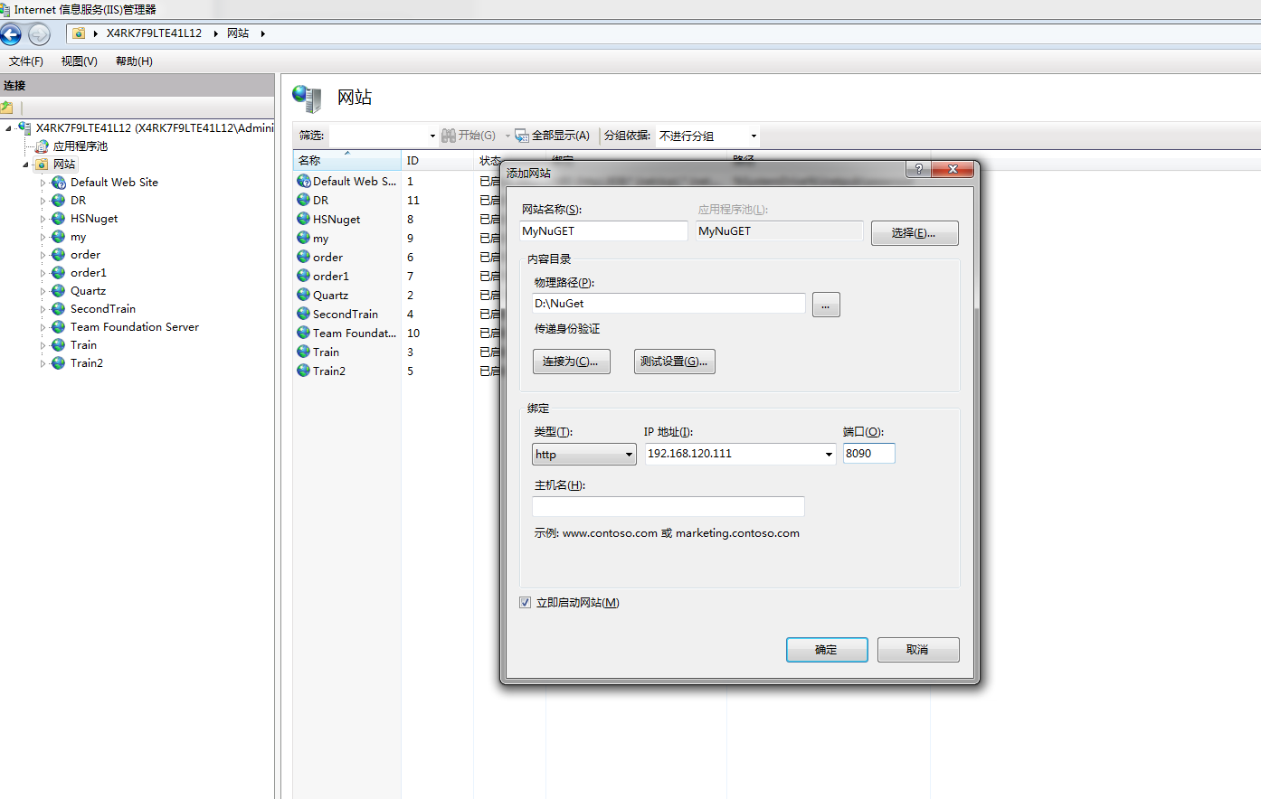Viewport: 1261px width, 799px height.
Task: Open the filter field dropdown arrow
Action: point(432,136)
